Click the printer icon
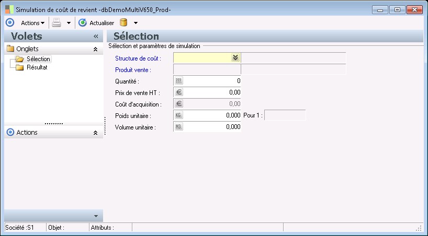Image resolution: width=428 pixels, height=236 pixels. (x=57, y=22)
